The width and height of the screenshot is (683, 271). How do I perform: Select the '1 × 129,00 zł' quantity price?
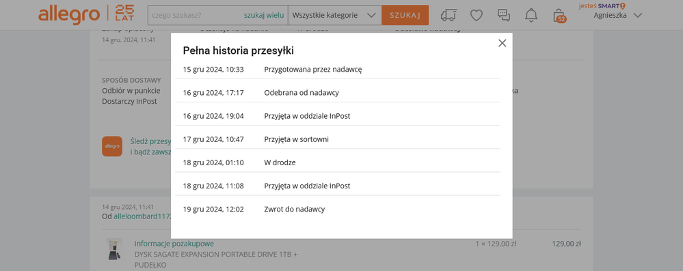(x=496, y=244)
